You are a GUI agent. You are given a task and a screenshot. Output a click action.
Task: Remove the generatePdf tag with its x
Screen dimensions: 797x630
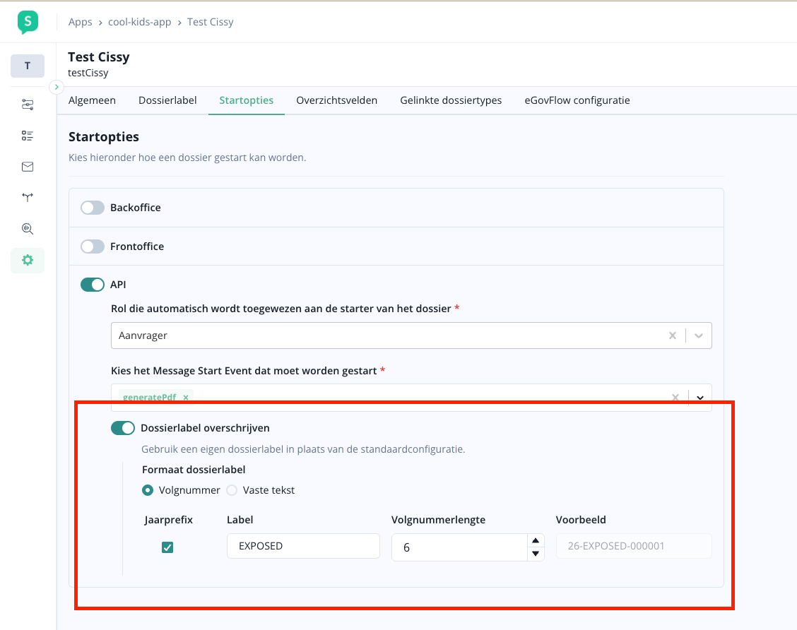tap(186, 398)
